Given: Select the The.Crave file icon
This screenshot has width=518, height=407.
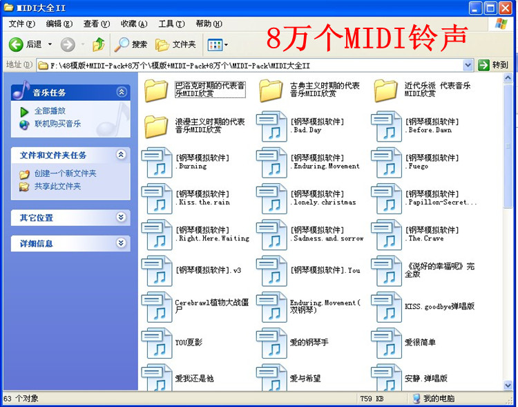Looking at the screenshot, I should pos(387,234).
